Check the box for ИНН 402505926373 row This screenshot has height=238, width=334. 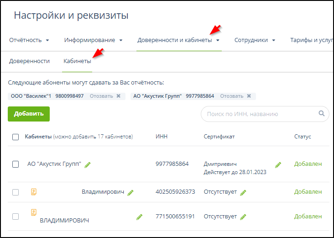[x=16, y=192]
